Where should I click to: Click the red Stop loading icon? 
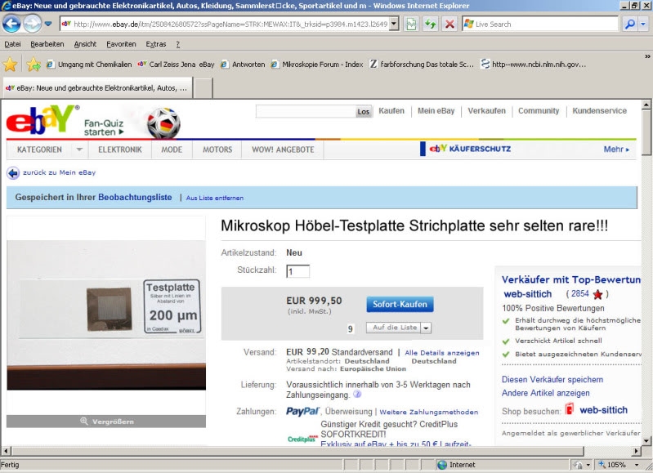tap(449, 24)
